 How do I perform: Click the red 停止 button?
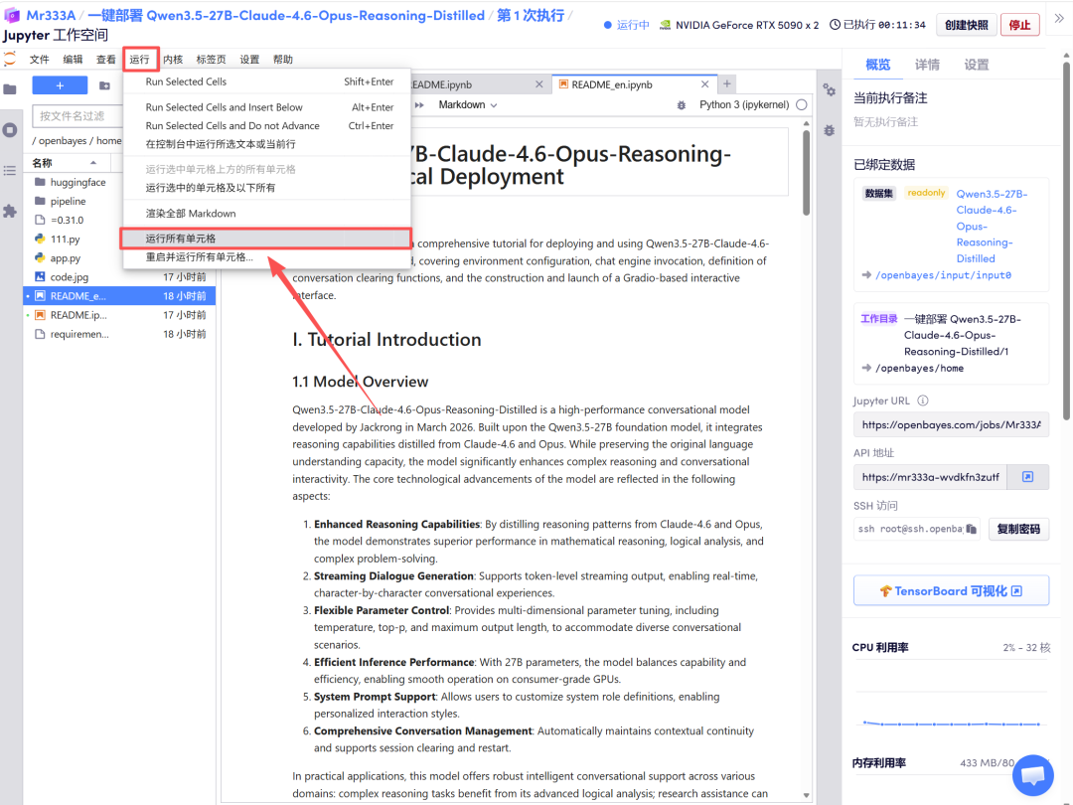pyautogui.click(x=1019, y=25)
